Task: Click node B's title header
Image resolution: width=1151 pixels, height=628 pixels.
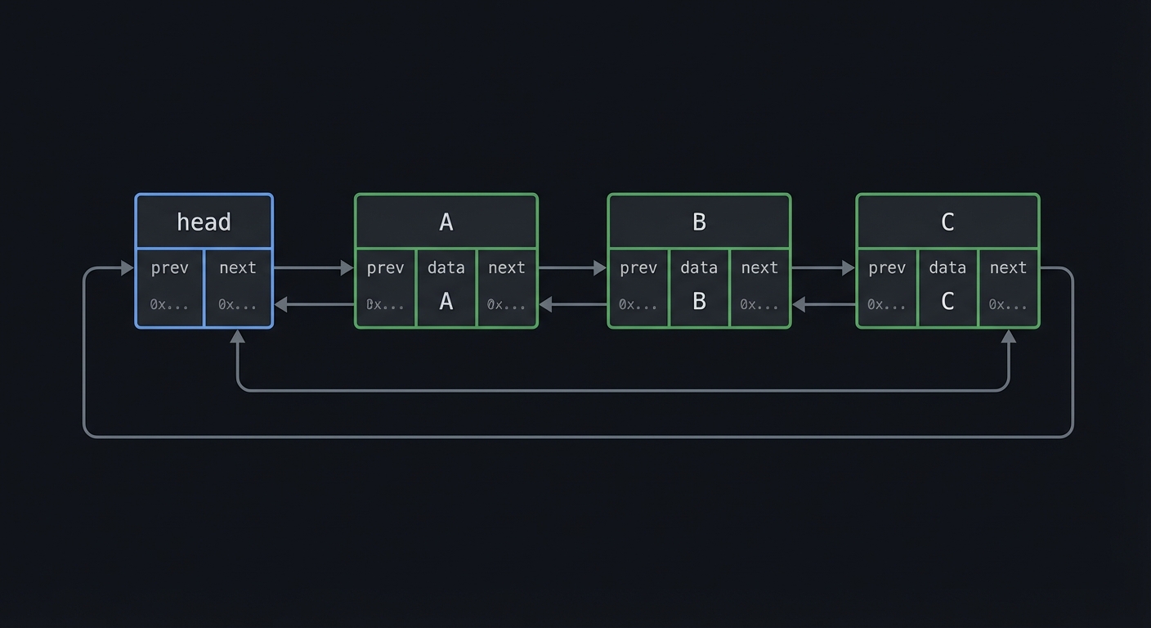Action: pyautogui.click(x=699, y=222)
